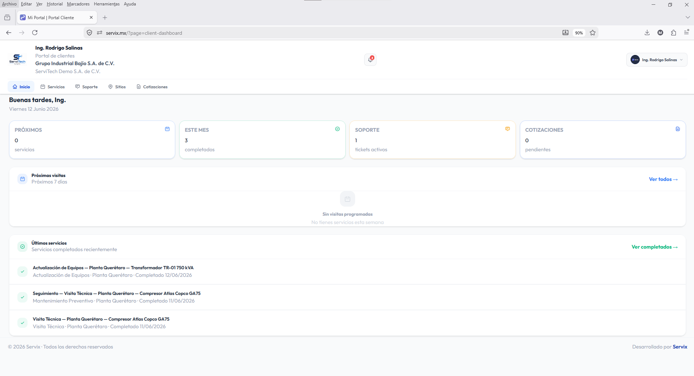This screenshot has width=694, height=376.
Task: Open a new tab with the plus icon
Action: pyautogui.click(x=105, y=17)
